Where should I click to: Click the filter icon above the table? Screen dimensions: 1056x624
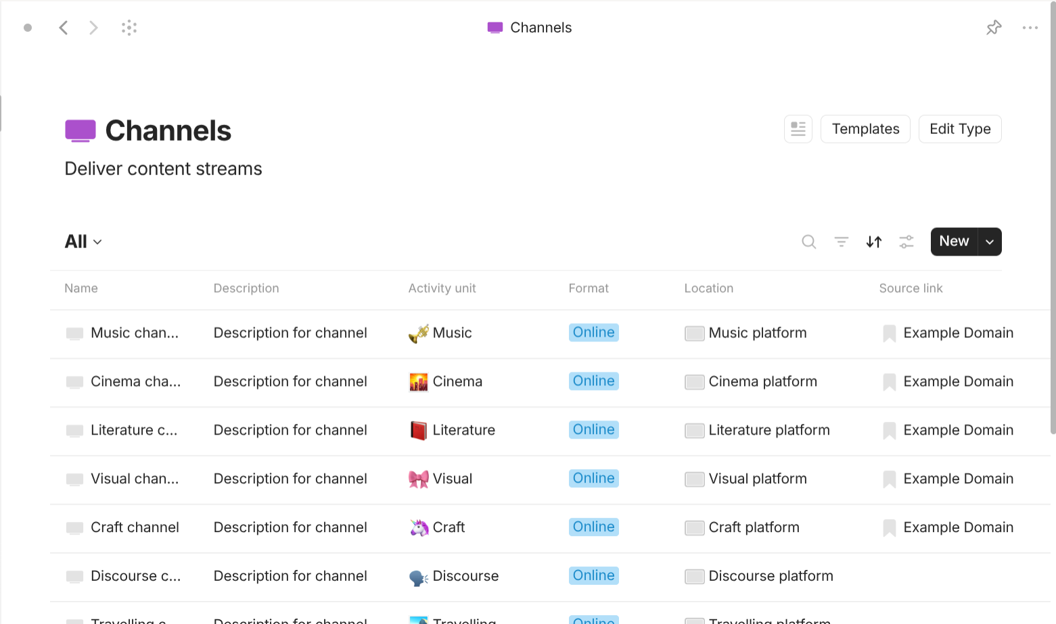coord(841,241)
